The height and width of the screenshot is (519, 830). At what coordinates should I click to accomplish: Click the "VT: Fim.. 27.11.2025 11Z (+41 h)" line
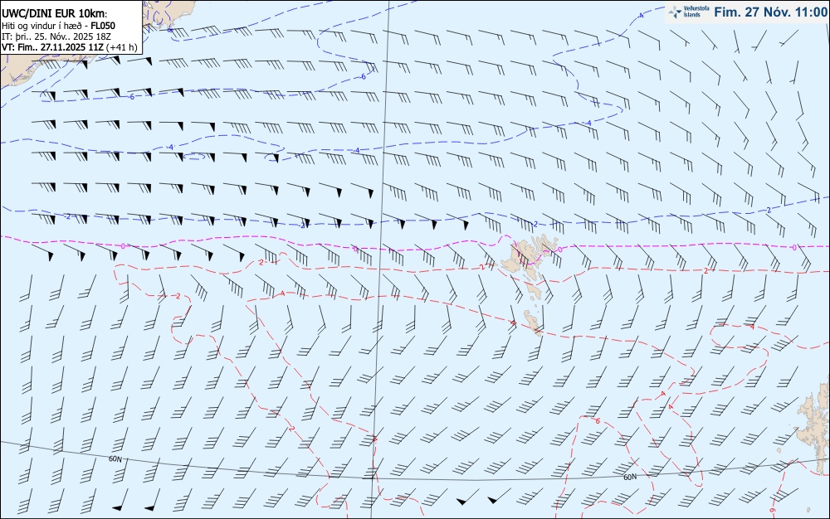click(x=70, y=47)
